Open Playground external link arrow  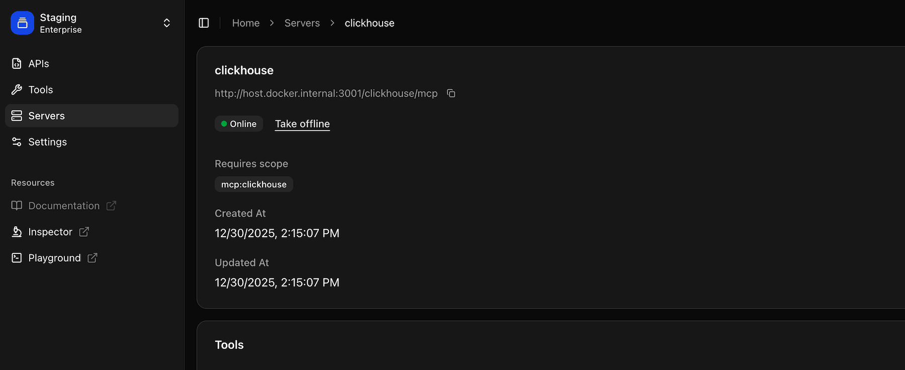pyautogui.click(x=93, y=258)
